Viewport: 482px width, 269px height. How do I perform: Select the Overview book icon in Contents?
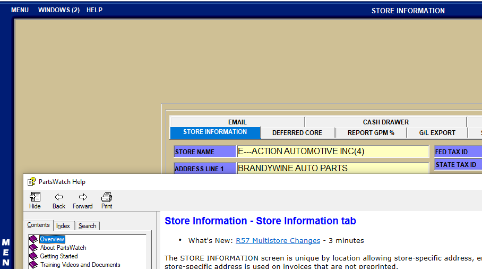point(34,239)
